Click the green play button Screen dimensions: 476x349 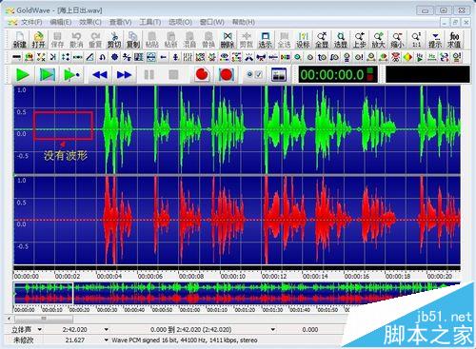(23, 75)
